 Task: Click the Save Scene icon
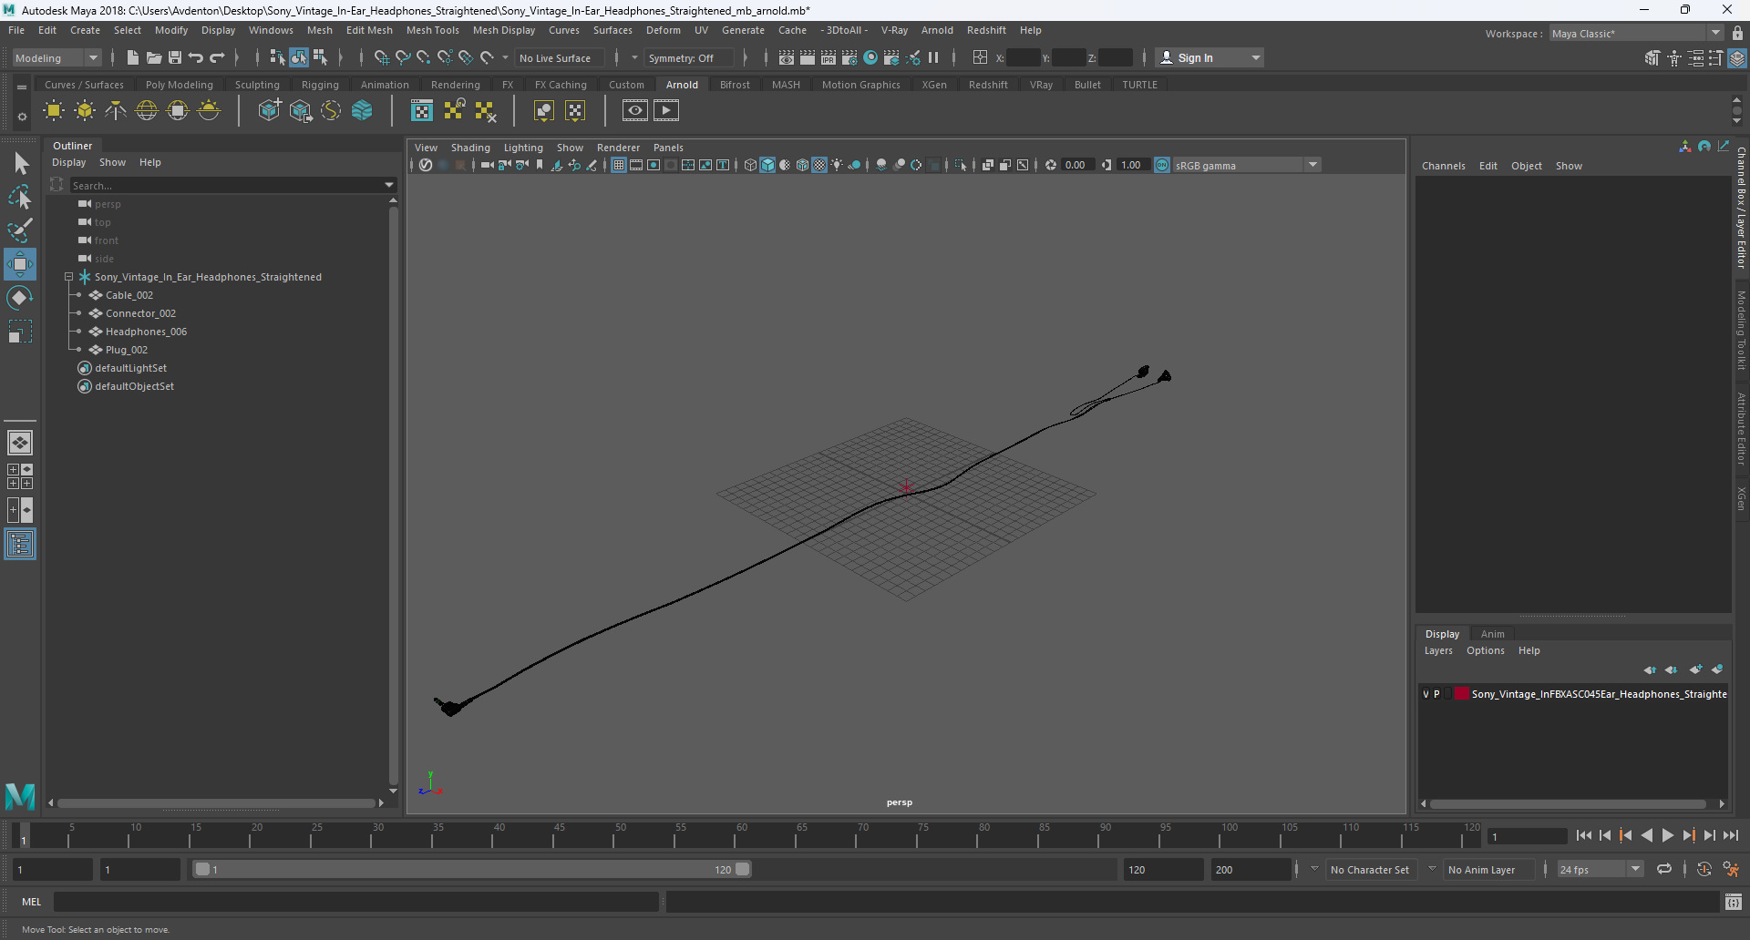[175, 57]
